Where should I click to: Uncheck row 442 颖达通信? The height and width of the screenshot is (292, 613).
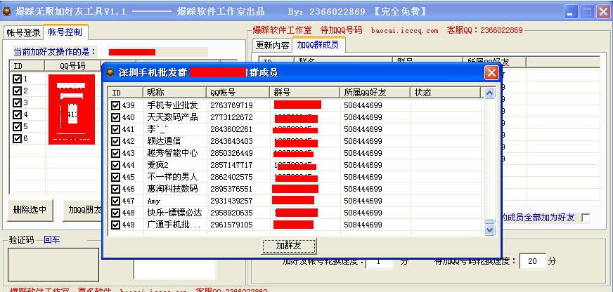pos(116,141)
